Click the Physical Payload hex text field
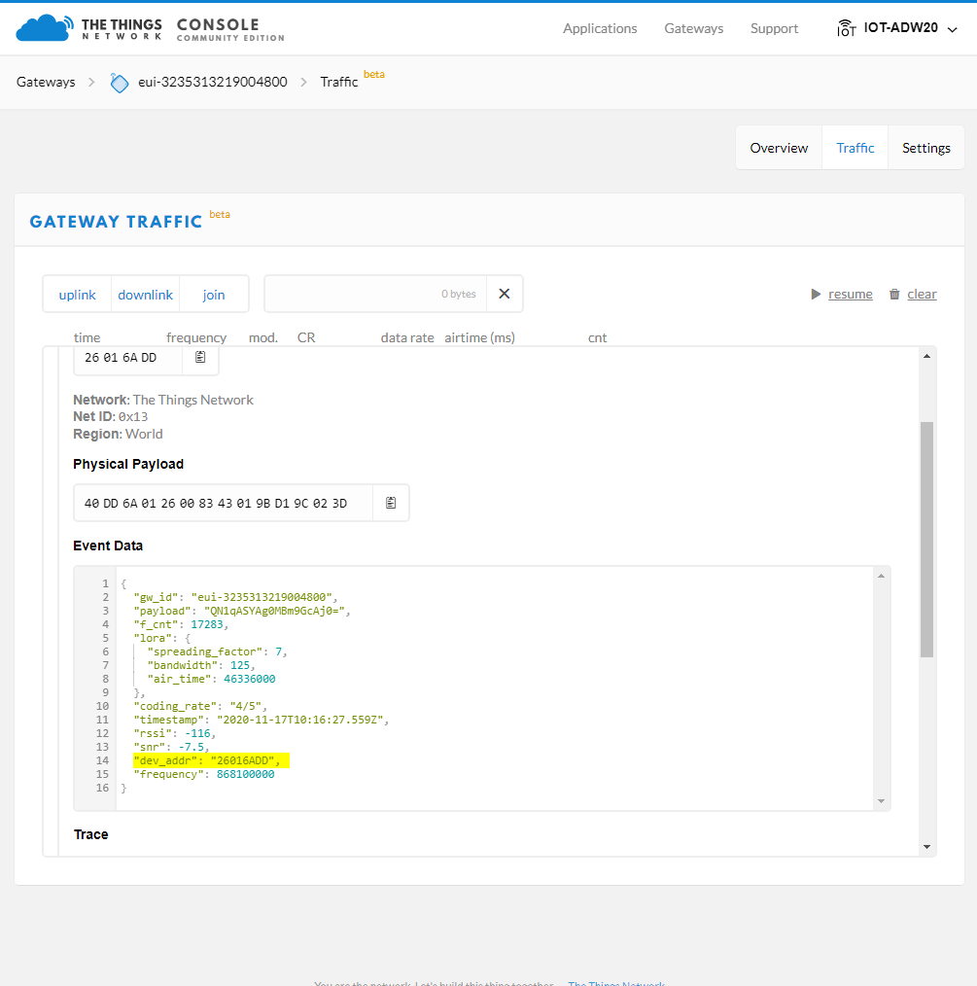Image resolution: width=977 pixels, height=986 pixels. (x=224, y=503)
